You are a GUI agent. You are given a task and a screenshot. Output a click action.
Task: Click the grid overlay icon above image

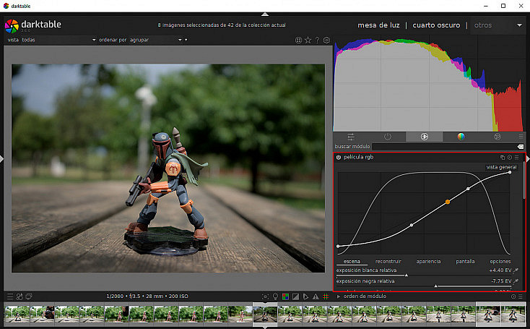click(298, 40)
